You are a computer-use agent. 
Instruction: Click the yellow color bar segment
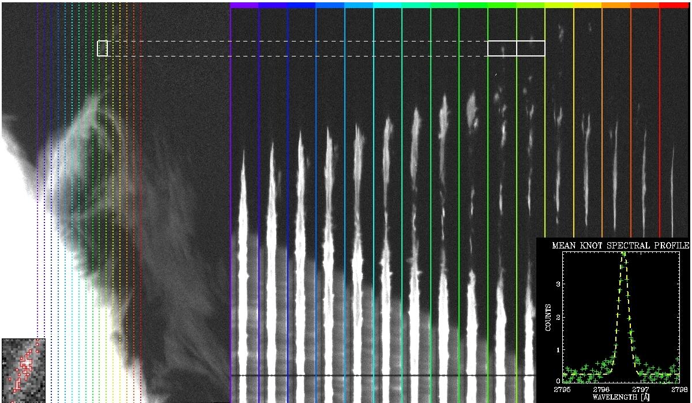tap(588, 5)
